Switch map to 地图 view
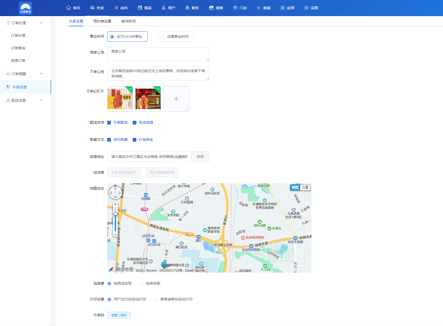443x326 pixels. (x=295, y=187)
